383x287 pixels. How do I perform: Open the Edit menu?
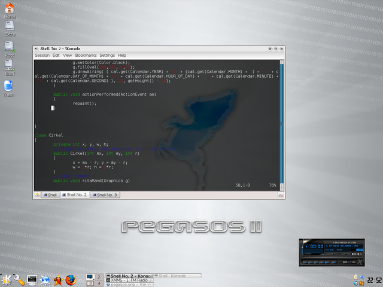pos(56,56)
